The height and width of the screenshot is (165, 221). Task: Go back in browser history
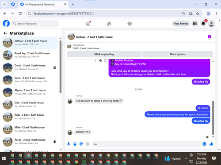click(x=5, y=14)
